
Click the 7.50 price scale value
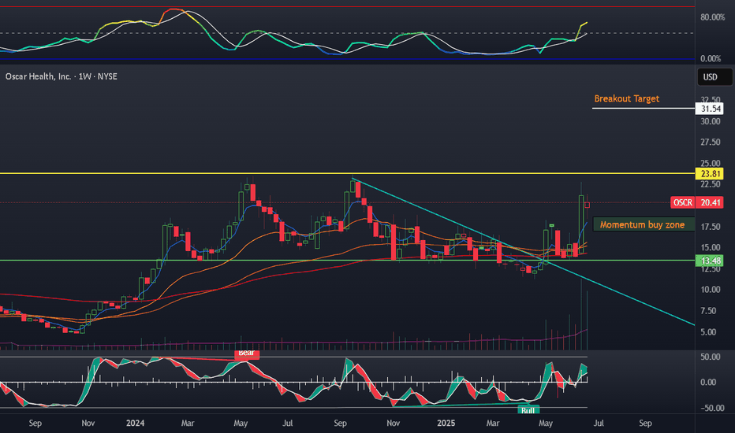708,311
